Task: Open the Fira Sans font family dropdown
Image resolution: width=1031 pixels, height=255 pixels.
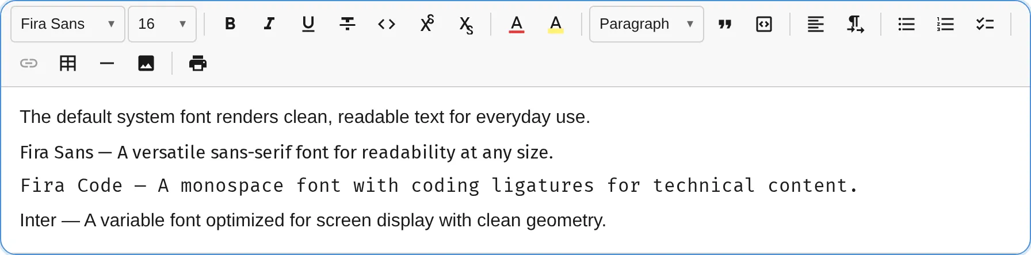Action: [x=68, y=24]
